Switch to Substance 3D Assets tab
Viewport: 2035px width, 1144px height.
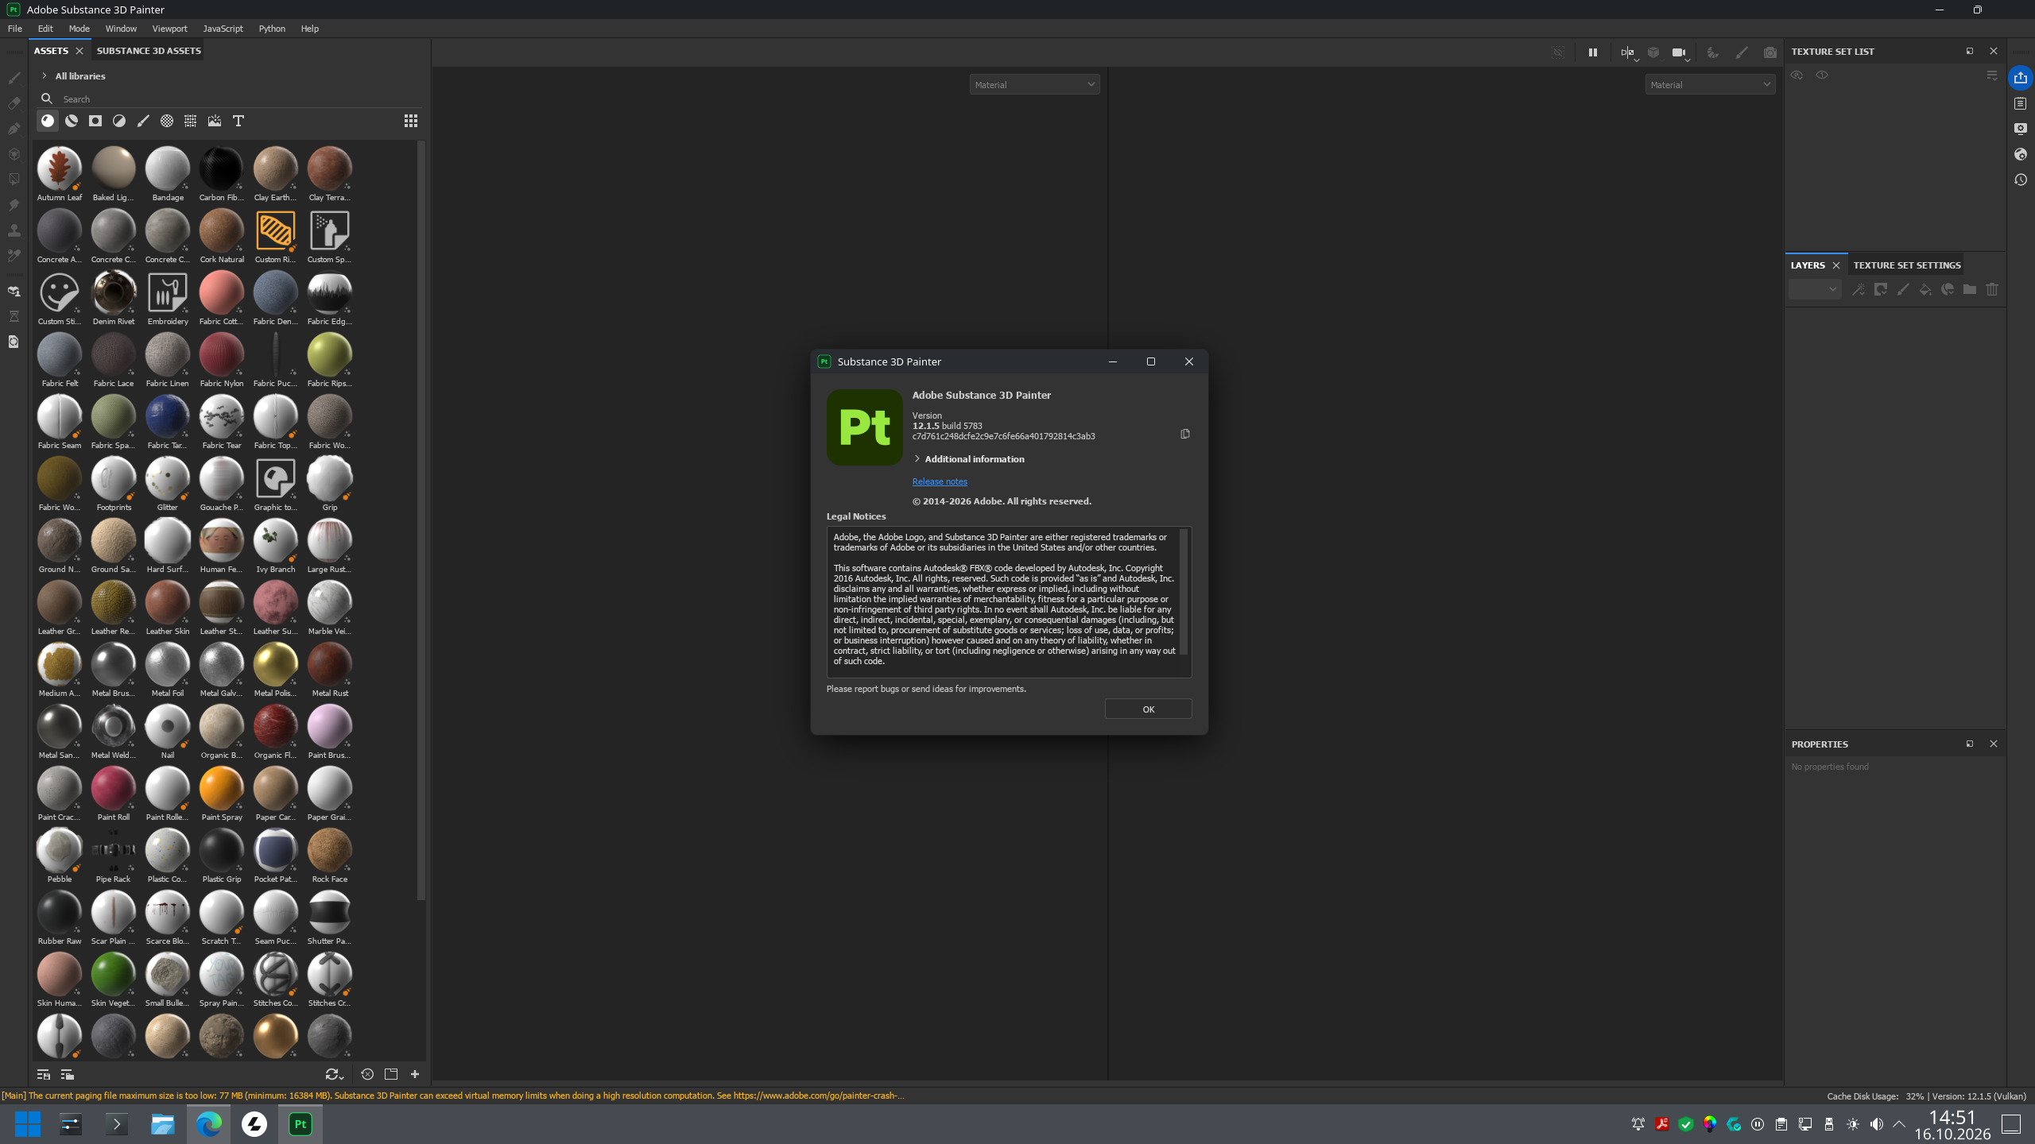click(149, 51)
